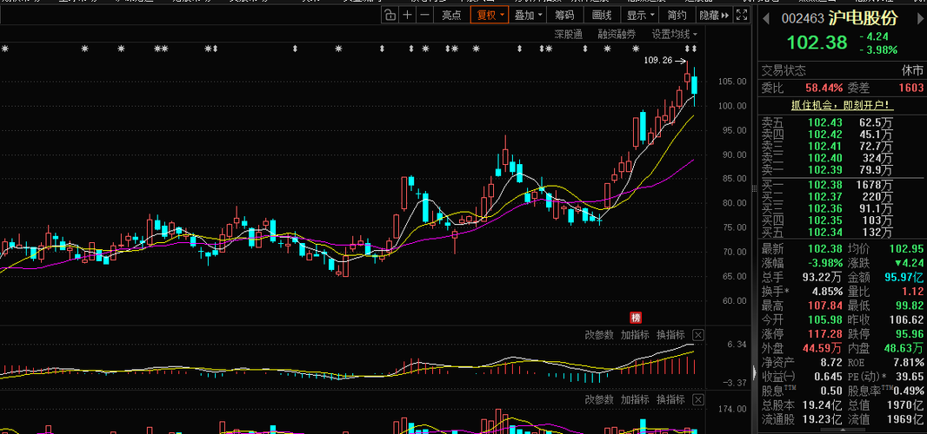The height and width of the screenshot is (434, 927).
Task: Select the 买四 102.35 order row
Action: [842, 220]
